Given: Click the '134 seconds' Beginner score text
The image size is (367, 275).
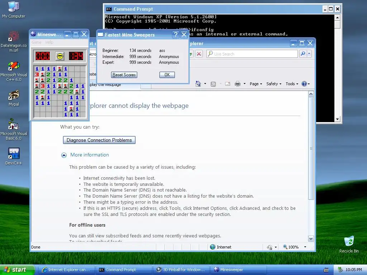Looking at the screenshot, I should pyautogui.click(x=140, y=50).
